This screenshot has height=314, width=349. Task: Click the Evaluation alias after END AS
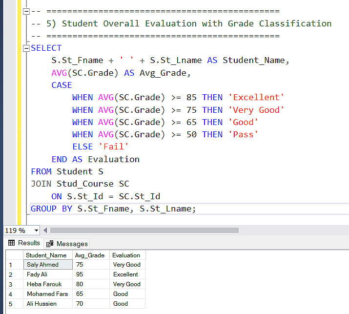click(114, 160)
